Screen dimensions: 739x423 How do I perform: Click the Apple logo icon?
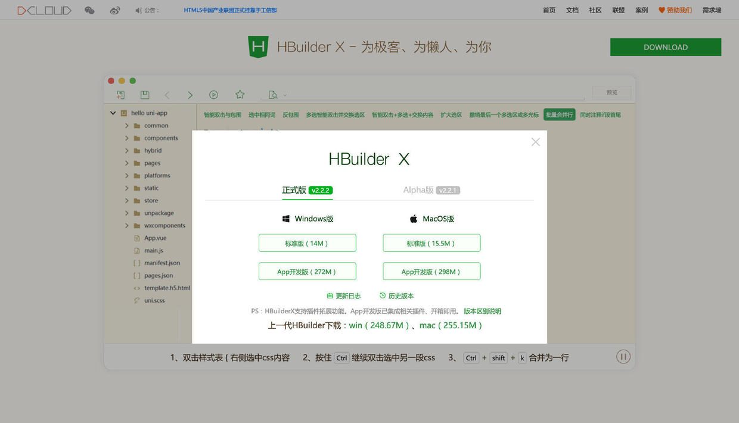414,219
